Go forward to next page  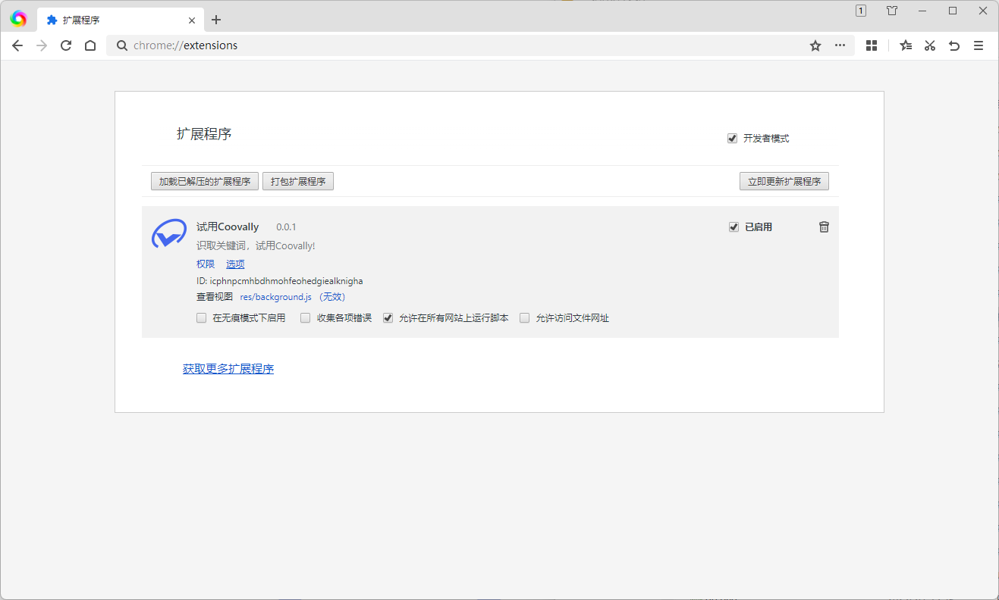click(x=42, y=45)
